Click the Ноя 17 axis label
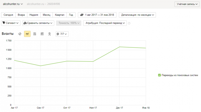The width and height of the screenshot is (201, 112). coord(93,108)
